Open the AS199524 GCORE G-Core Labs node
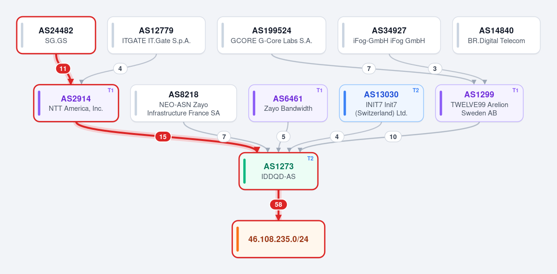The image size is (557, 274). pos(272,35)
